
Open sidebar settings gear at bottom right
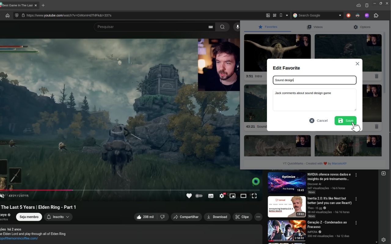[384, 240]
